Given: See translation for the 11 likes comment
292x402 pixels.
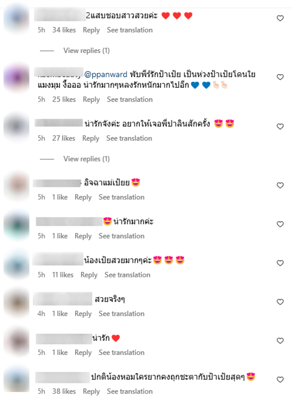Looking at the screenshot, I should click(127, 275).
